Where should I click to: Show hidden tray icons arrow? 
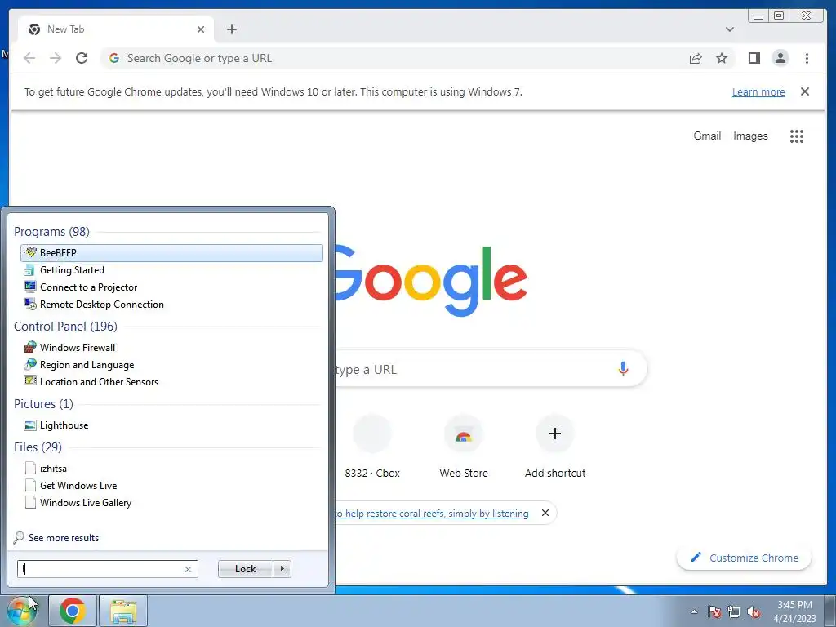point(694,612)
